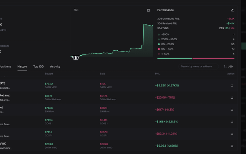Toggle the USD currency switch
This screenshot has height=154, width=246.
coord(228,66)
